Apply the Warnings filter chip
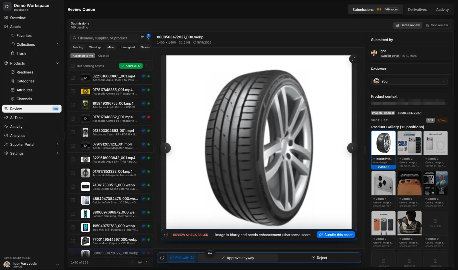This screenshot has width=458, height=270. point(95,47)
